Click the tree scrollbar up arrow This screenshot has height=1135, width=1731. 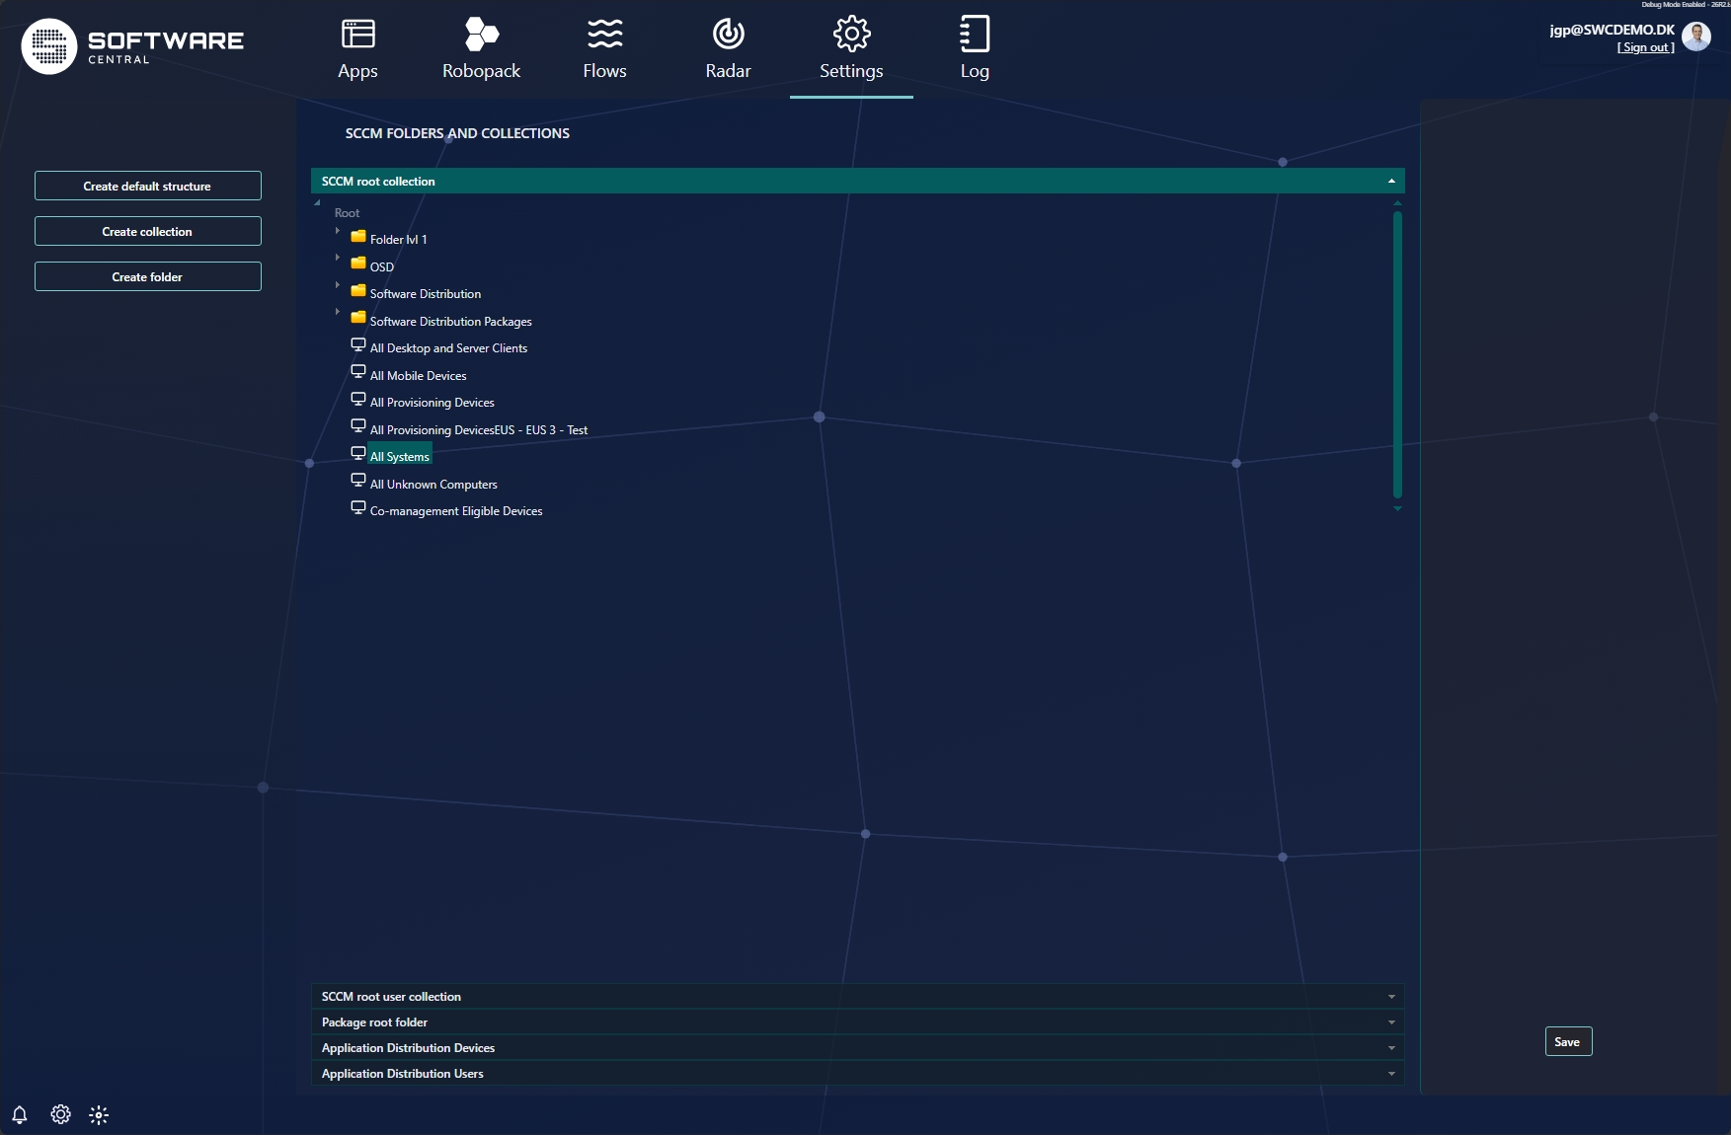click(x=1397, y=203)
